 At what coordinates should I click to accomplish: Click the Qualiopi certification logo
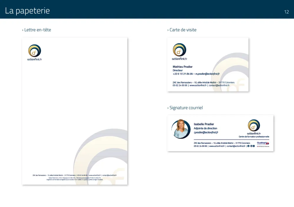pos(263,144)
